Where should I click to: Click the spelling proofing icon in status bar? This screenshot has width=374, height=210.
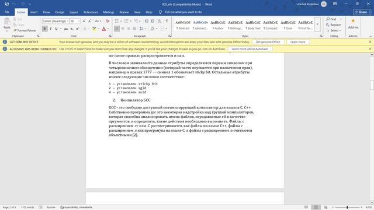tap(40, 208)
